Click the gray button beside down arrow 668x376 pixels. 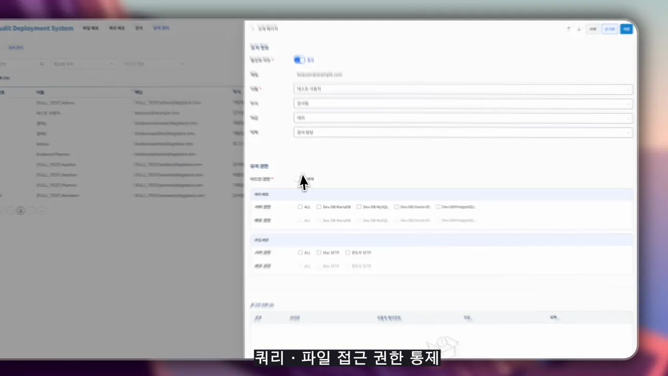(x=593, y=29)
